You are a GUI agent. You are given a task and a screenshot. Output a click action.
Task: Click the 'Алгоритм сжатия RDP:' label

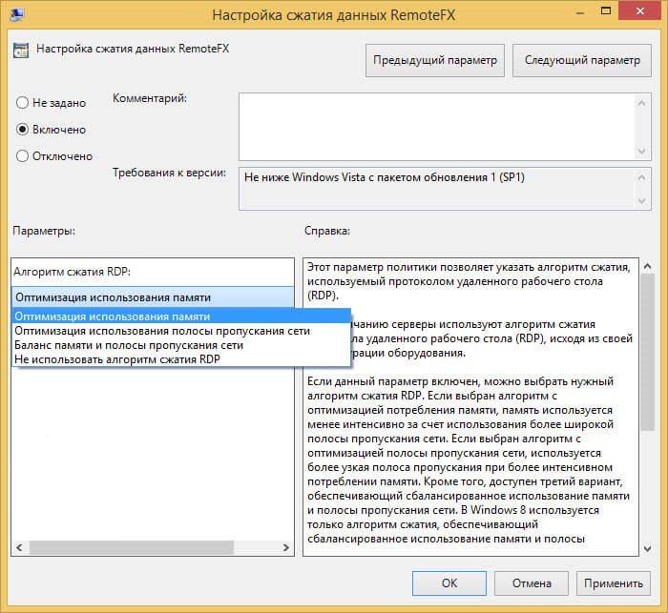click(x=72, y=272)
